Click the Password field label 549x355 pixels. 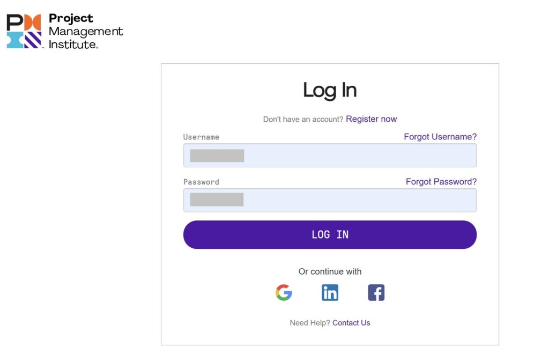201,182
